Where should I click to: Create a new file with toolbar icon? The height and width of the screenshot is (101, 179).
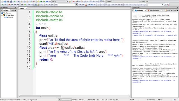3,2
